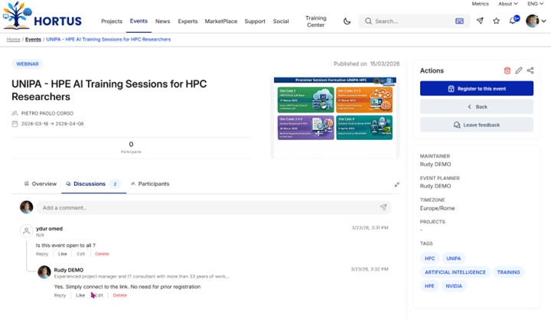The image size is (551, 319).
Task: Click Rudy DEMO under MAINTAINER
Action: [x=435, y=164]
